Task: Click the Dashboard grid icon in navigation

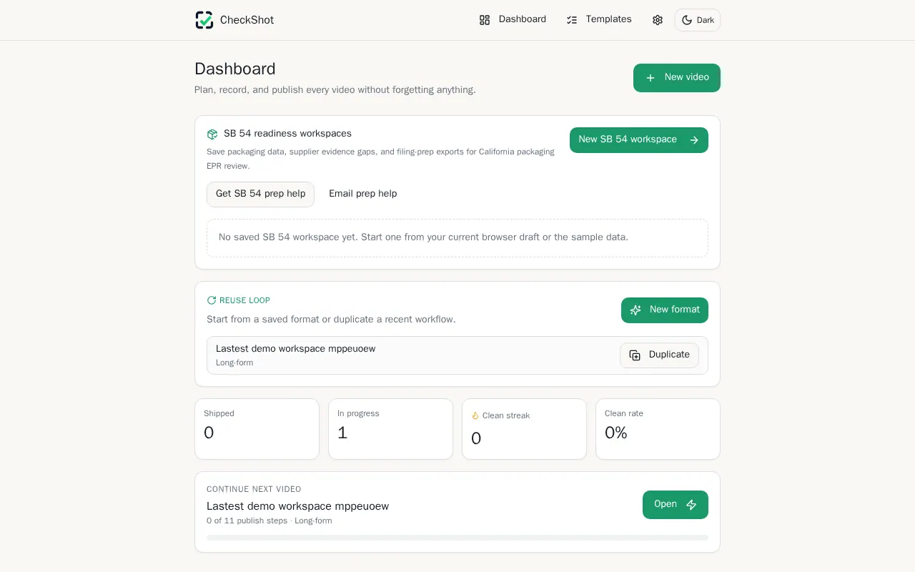Action: [x=485, y=20]
